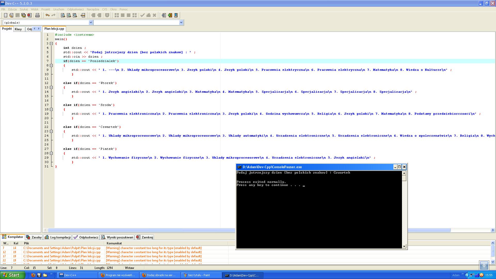Open the Plik menu
496x279 pixels.
pos(3,9)
